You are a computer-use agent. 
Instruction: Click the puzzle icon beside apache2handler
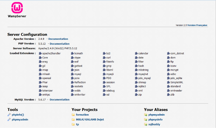[x=40, y=54]
